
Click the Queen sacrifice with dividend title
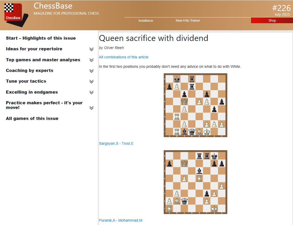coord(154,38)
